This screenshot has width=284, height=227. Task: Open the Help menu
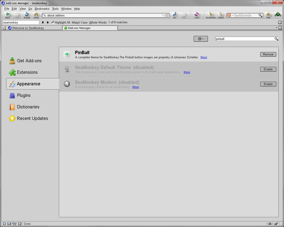point(77,9)
